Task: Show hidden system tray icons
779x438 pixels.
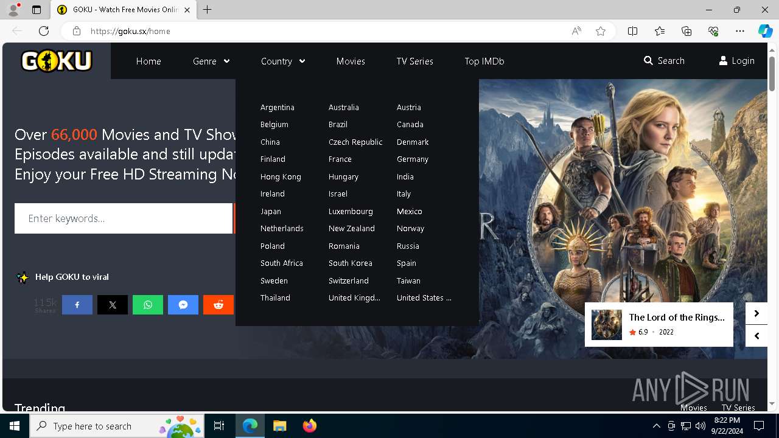Action: pyautogui.click(x=656, y=426)
